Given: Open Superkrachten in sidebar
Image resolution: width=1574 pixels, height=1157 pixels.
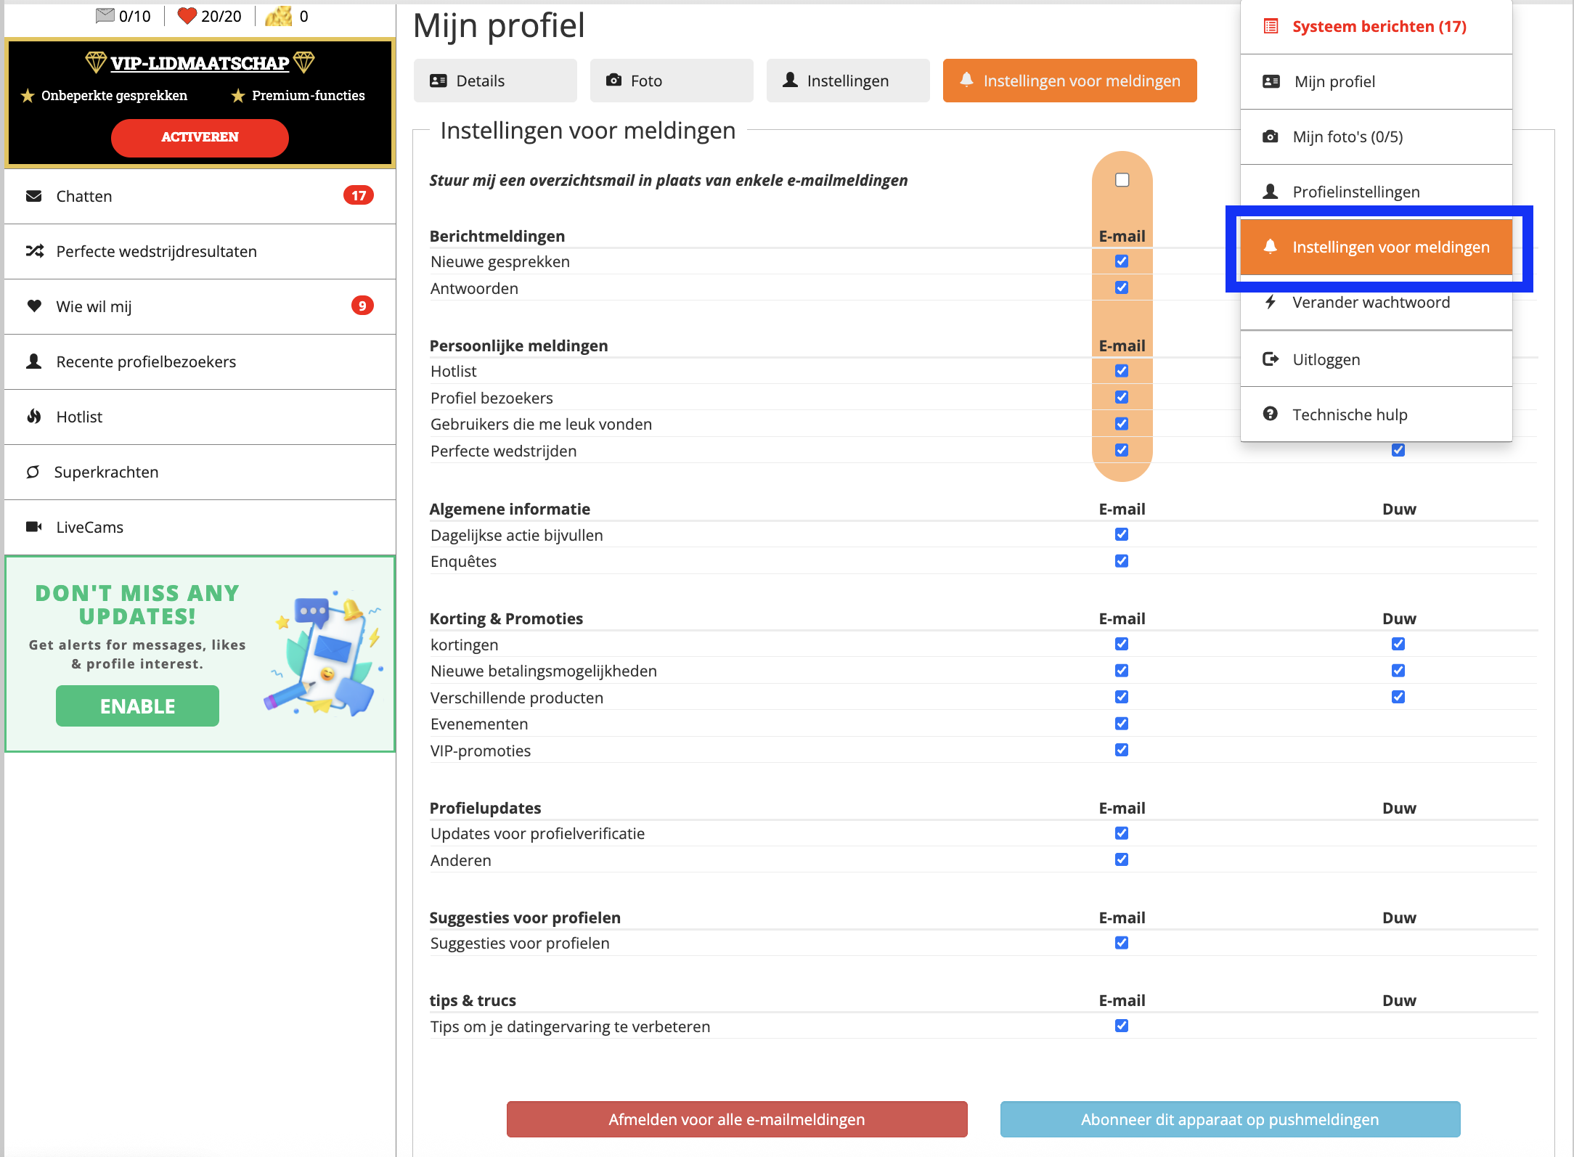Looking at the screenshot, I should 106,472.
